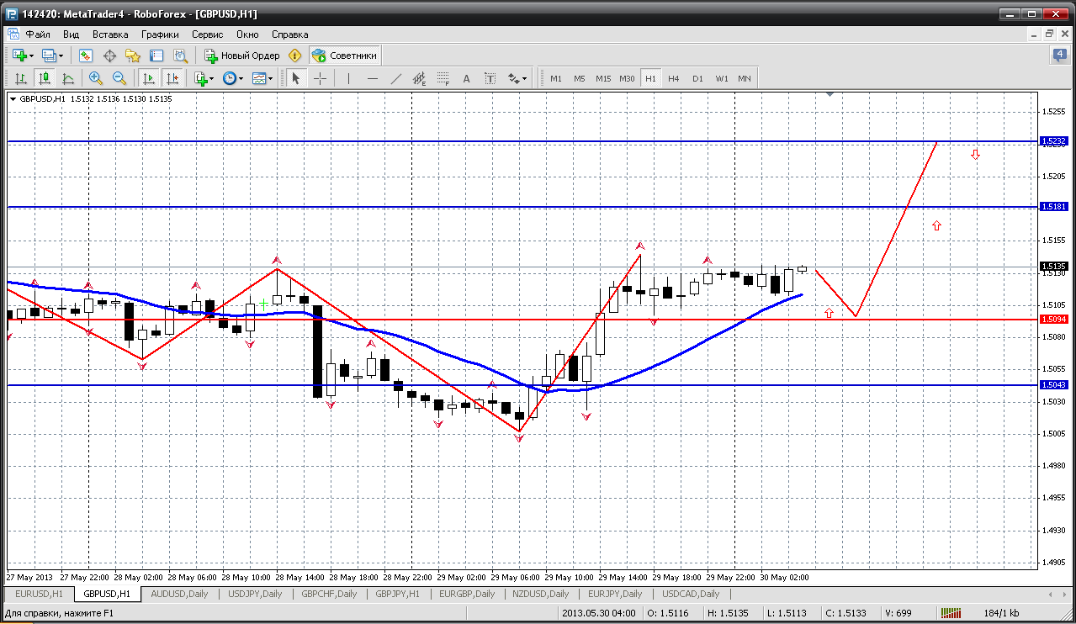Open the periods clock dropdown
The height and width of the screenshot is (624, 1076).
point(233,78)
